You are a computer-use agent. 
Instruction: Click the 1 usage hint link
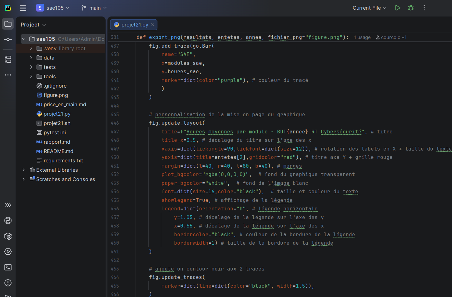click(x=362, y=37)
